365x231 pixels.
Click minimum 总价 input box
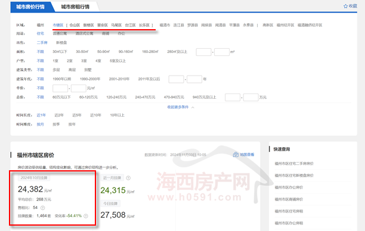click(x=233, y=97)
